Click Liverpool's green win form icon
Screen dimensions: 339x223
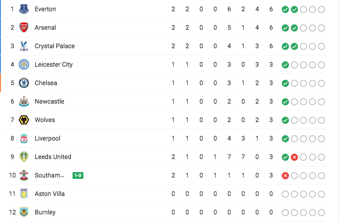pyautogui.click(x=285, y=138)
